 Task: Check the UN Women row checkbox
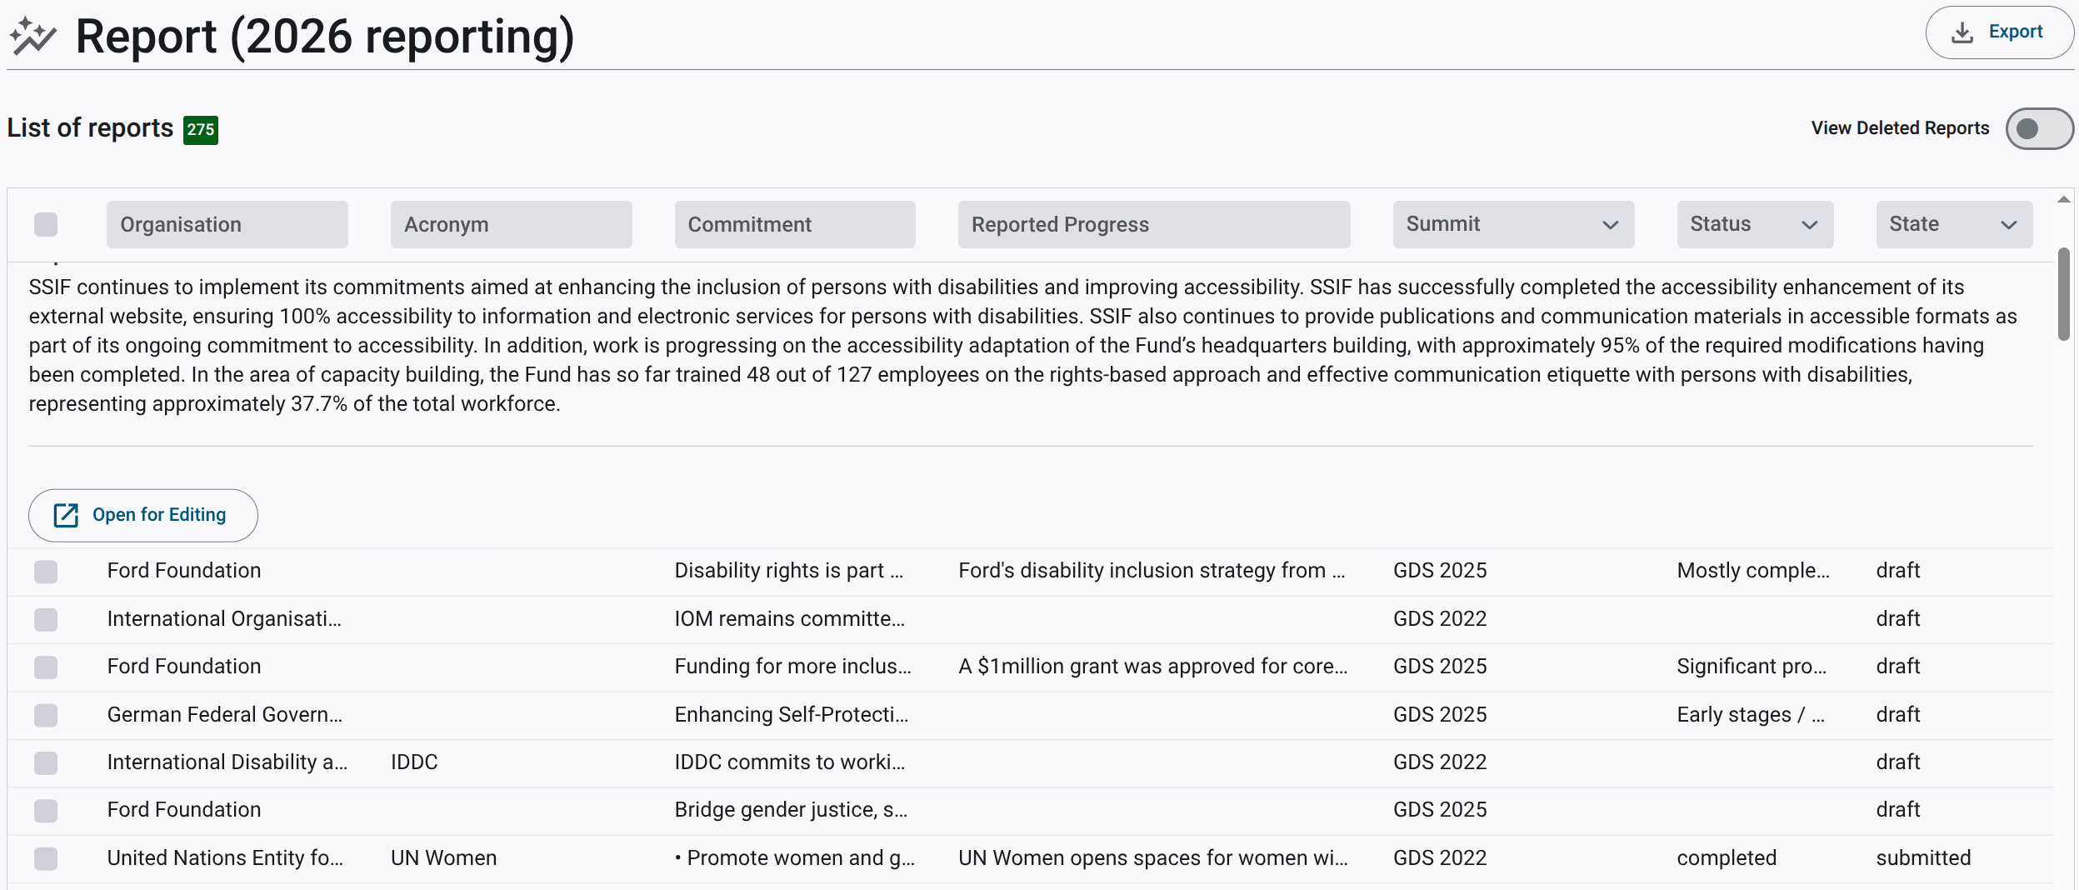tap(46, 858)
